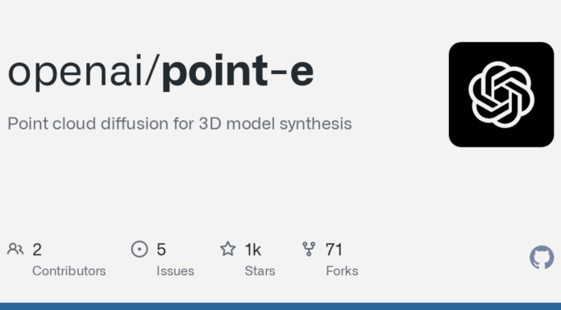Click the issues count 5
The width and height of the screenshot is (561, 310).
pyautogui.click(x=161, y=250)
